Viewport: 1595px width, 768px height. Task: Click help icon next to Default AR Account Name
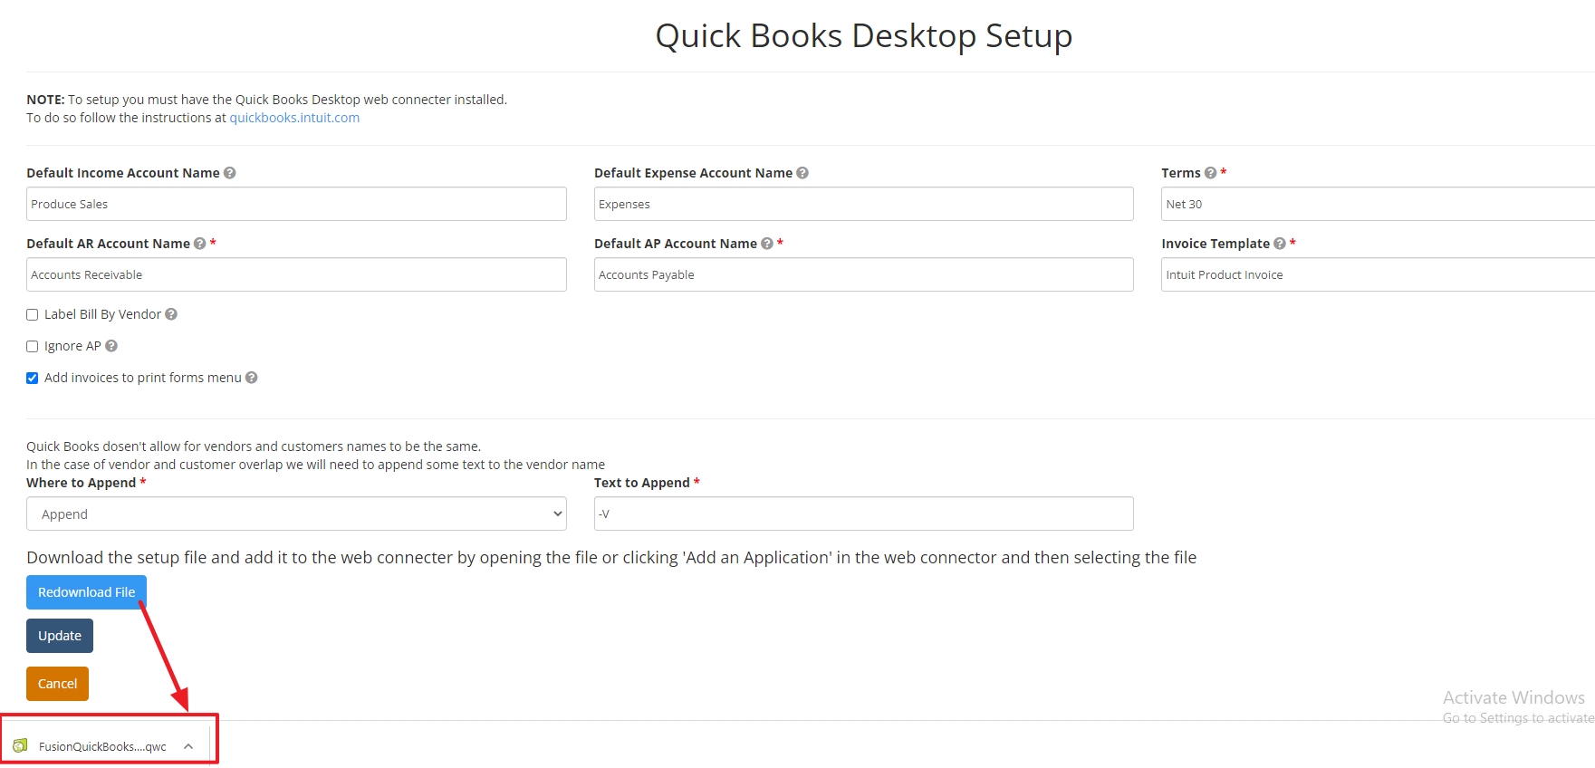point(200,244)
